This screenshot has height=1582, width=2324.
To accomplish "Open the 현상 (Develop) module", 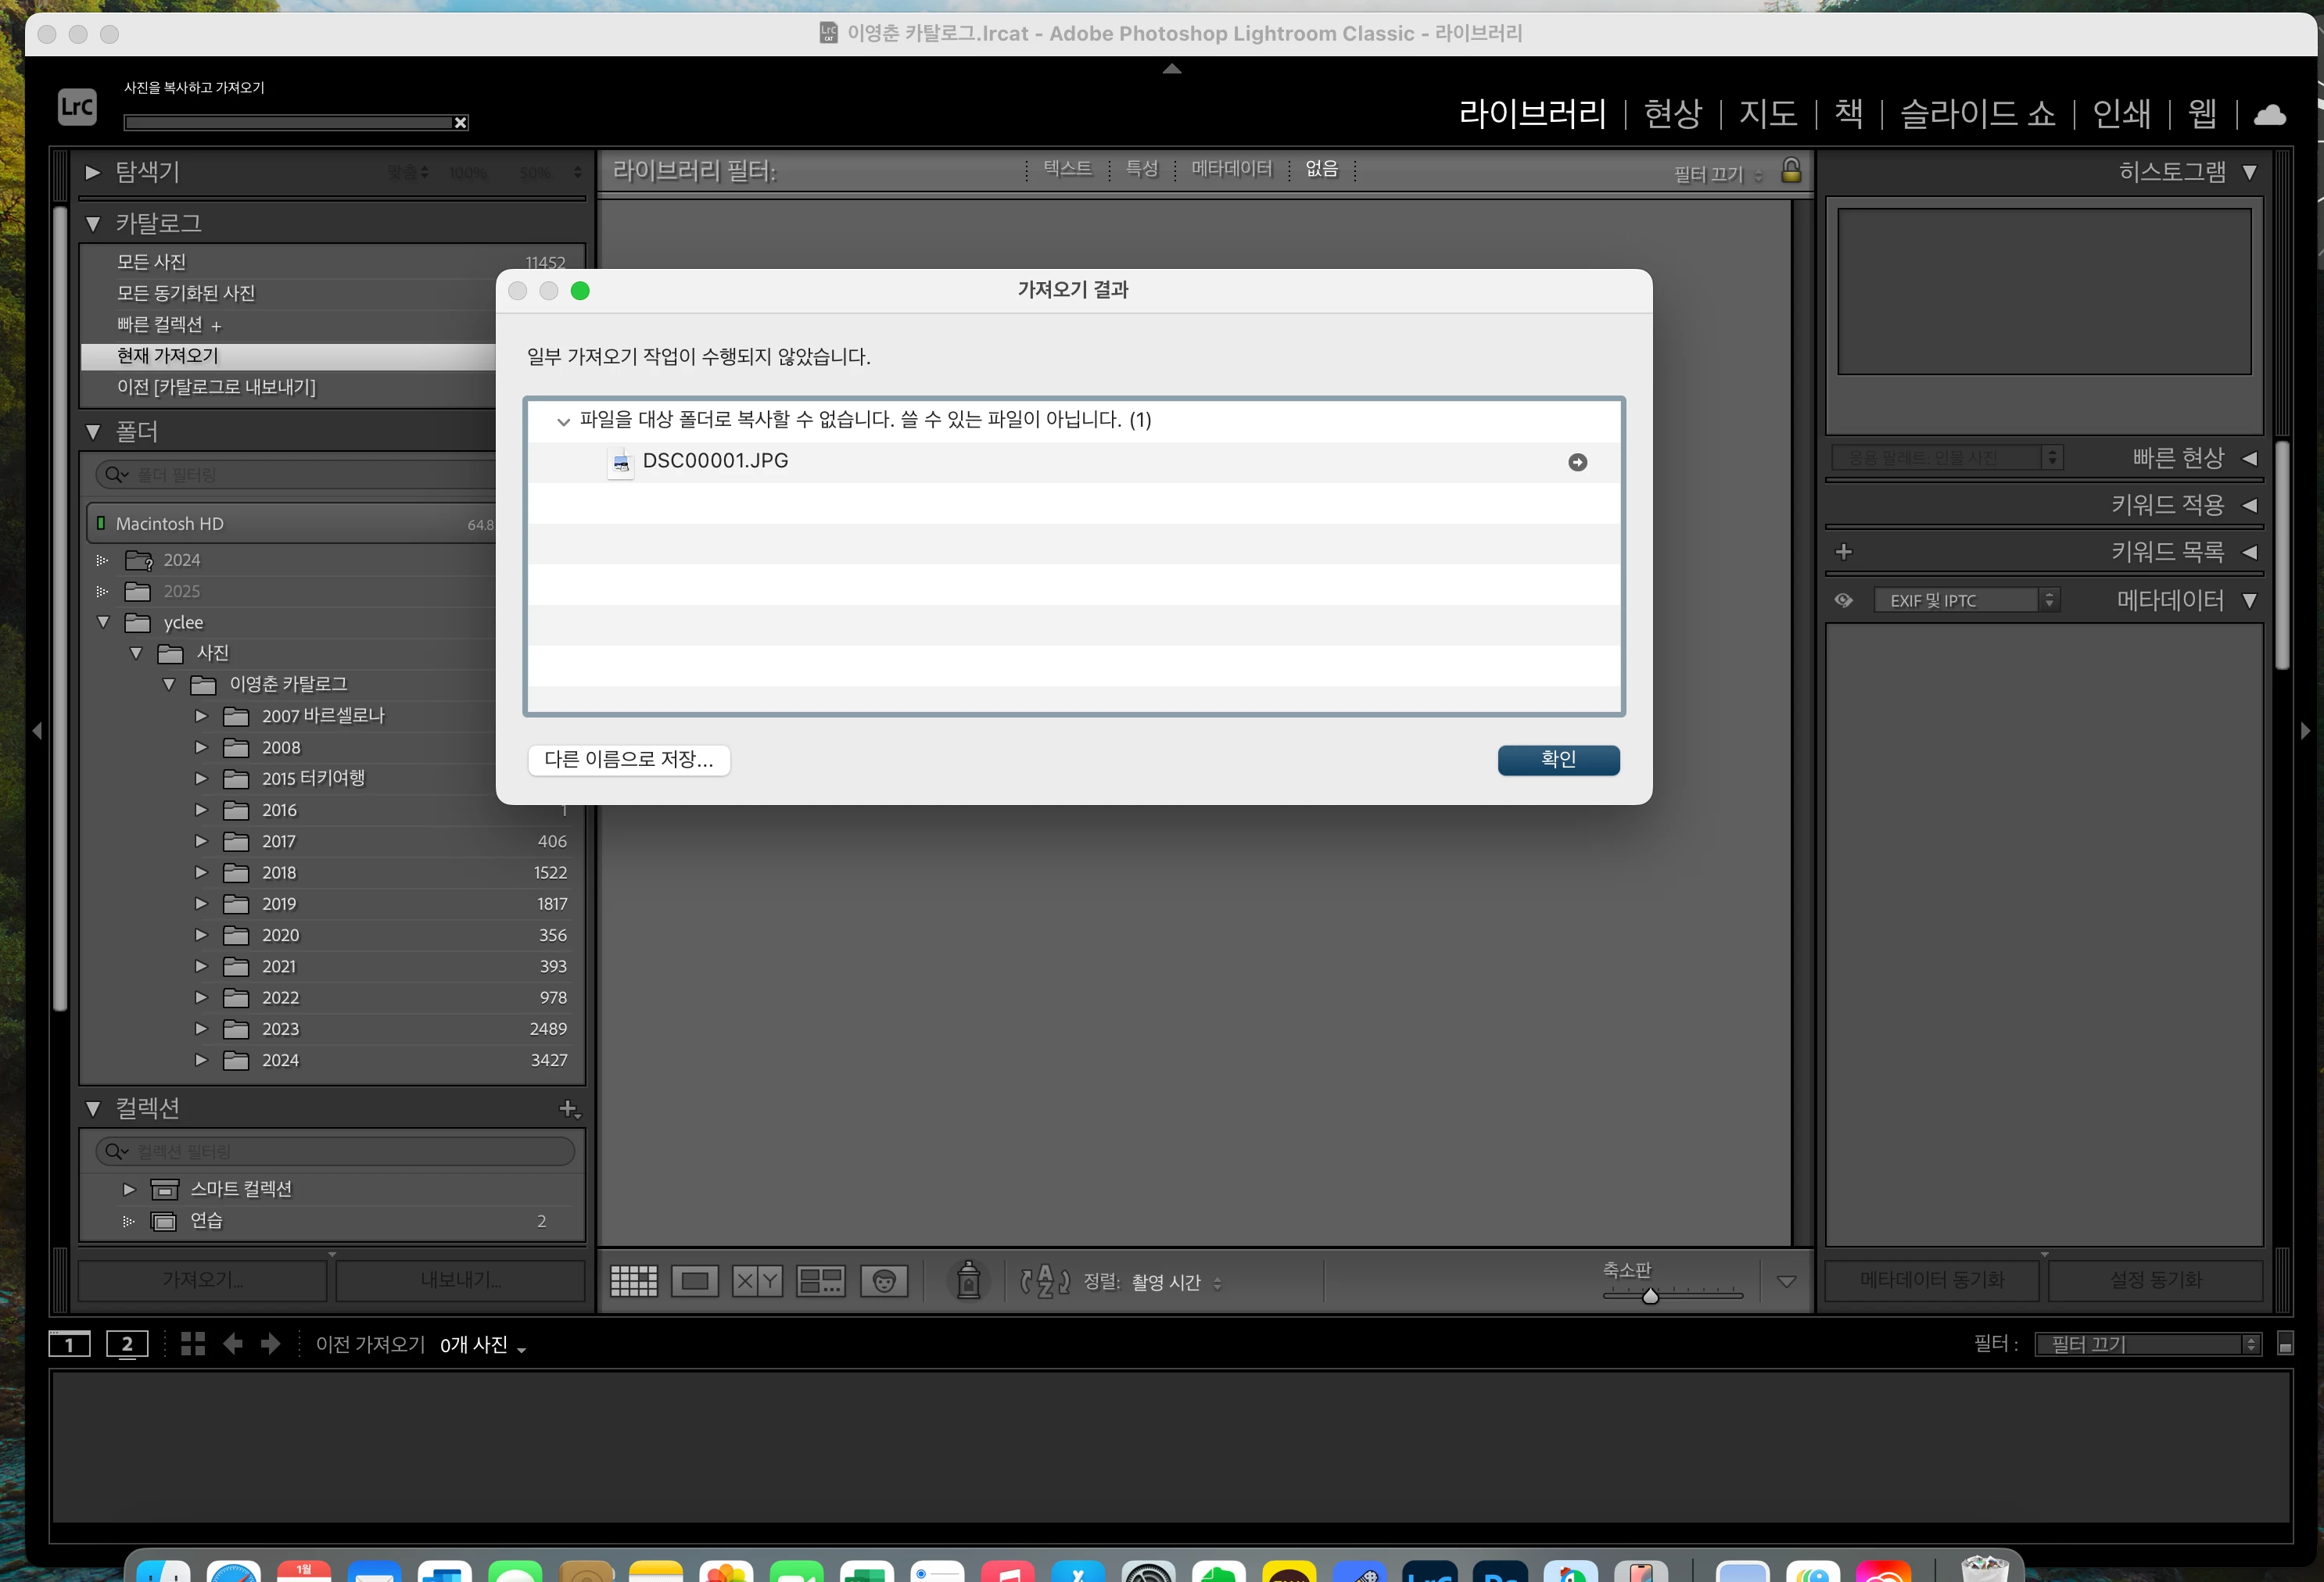I will click(1672, 114).
